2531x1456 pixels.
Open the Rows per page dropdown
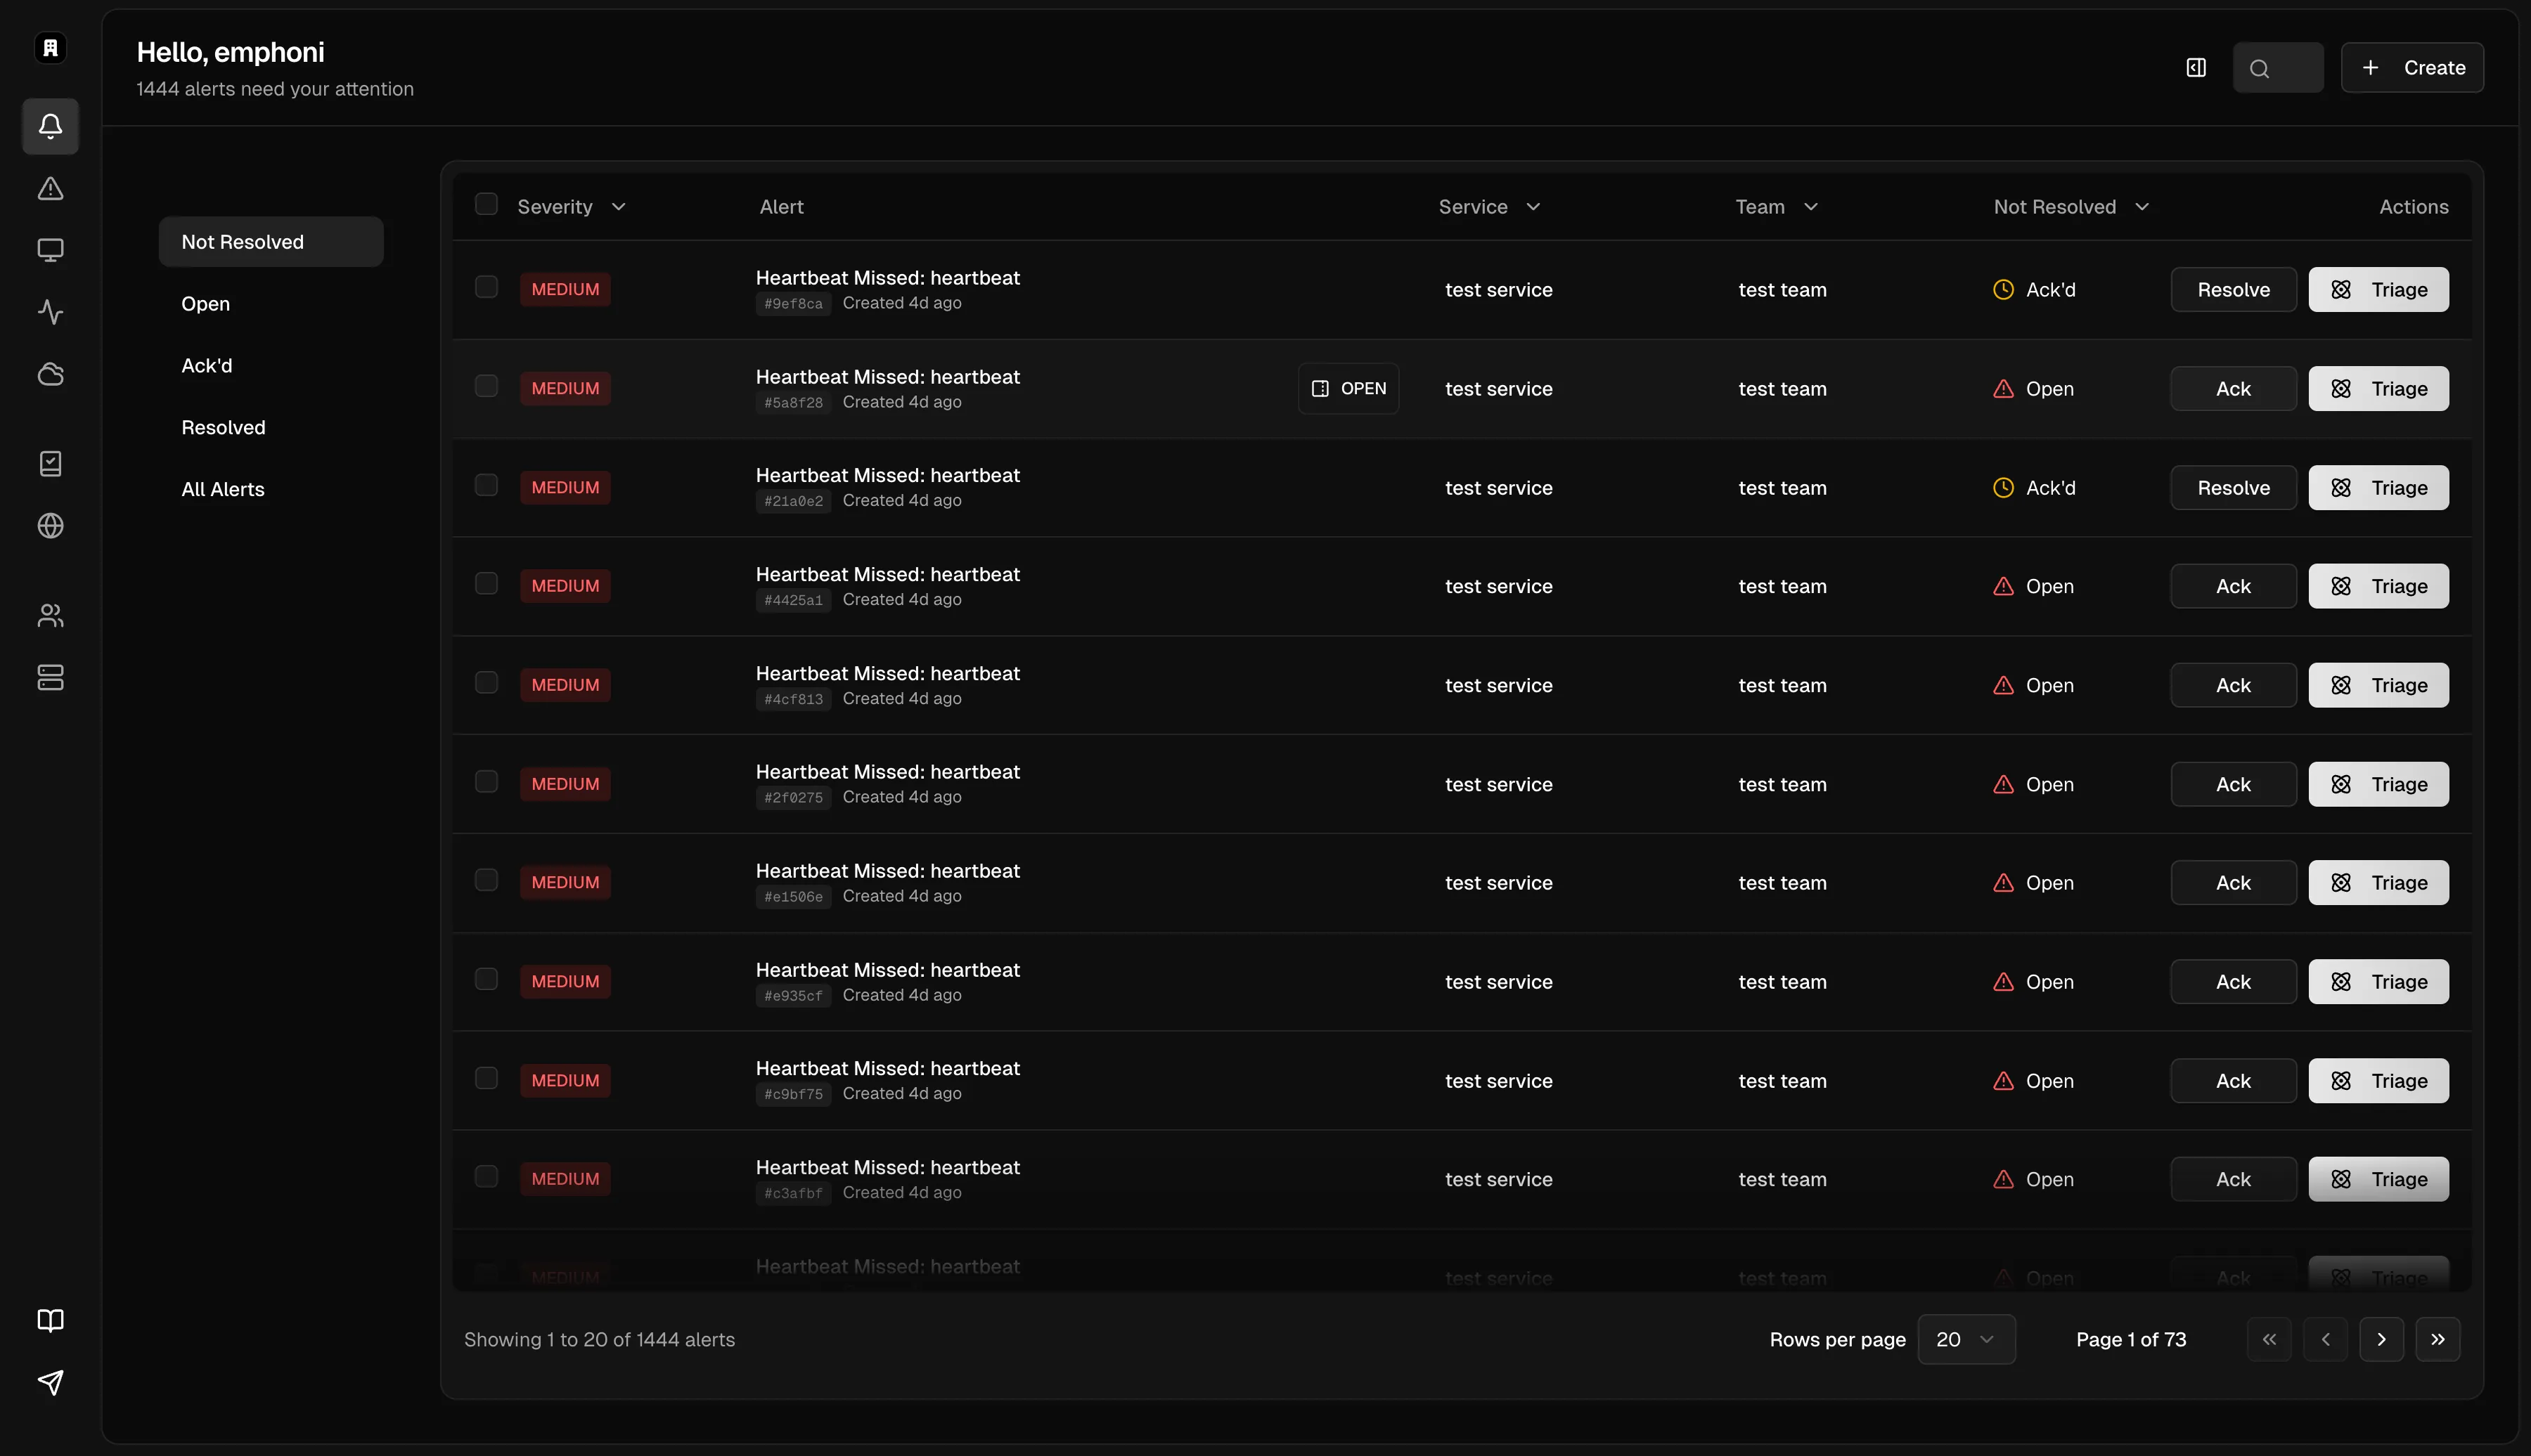pos(1966,1339)
